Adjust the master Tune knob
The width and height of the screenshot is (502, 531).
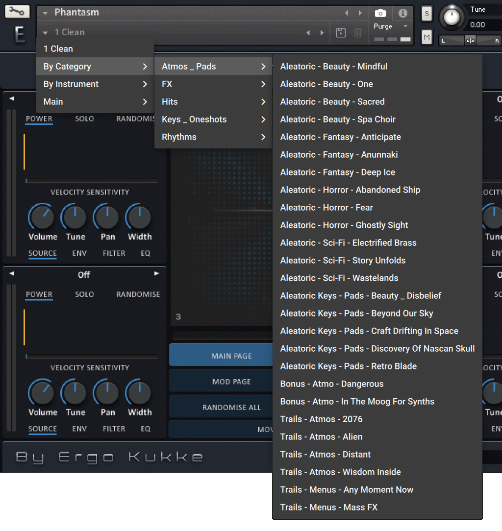[x=452, y=17]
